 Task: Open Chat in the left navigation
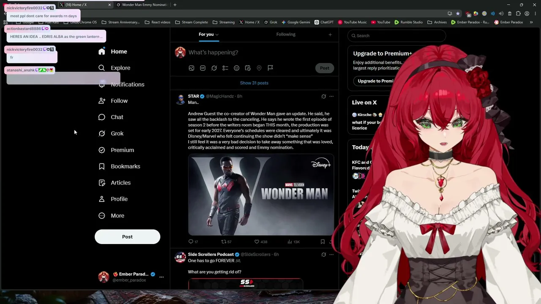(111, 117)
